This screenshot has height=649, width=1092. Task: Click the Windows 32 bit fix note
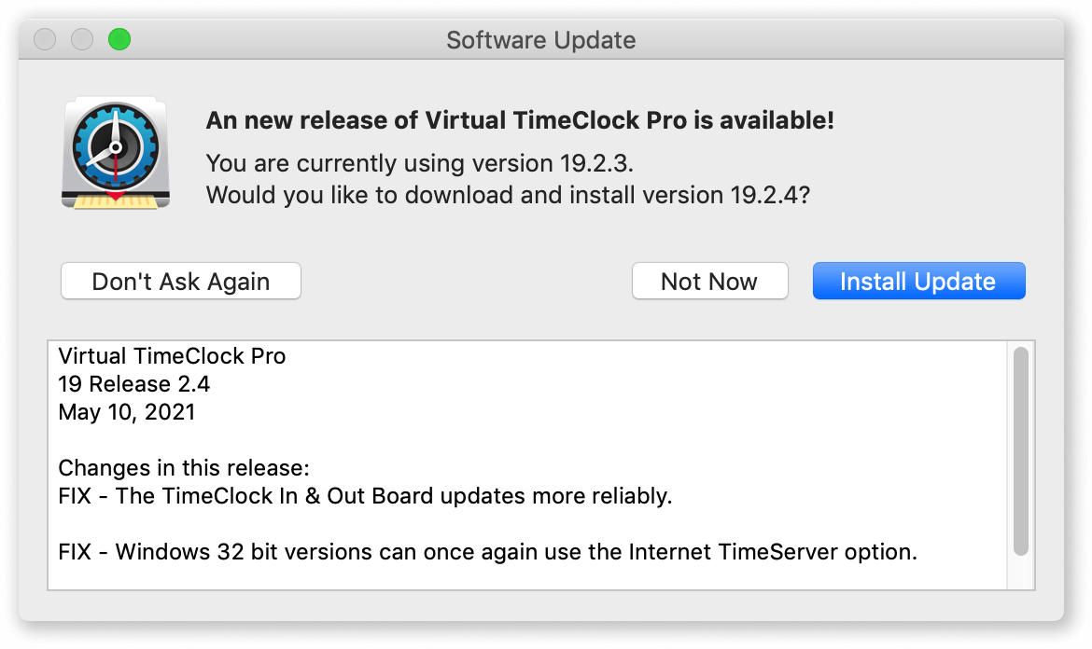click(487, 552)
